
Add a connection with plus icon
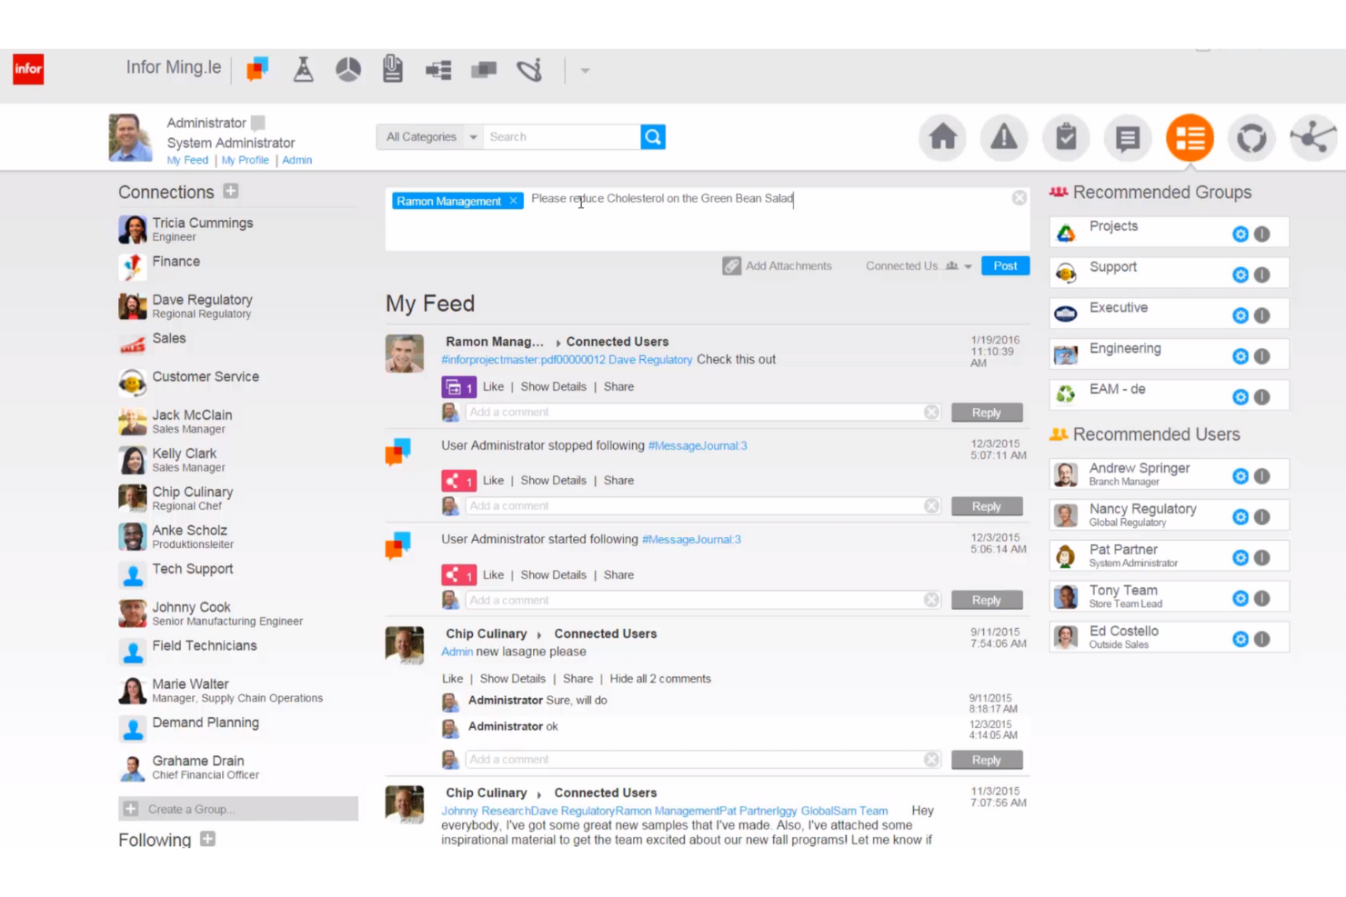pos(231,191)
